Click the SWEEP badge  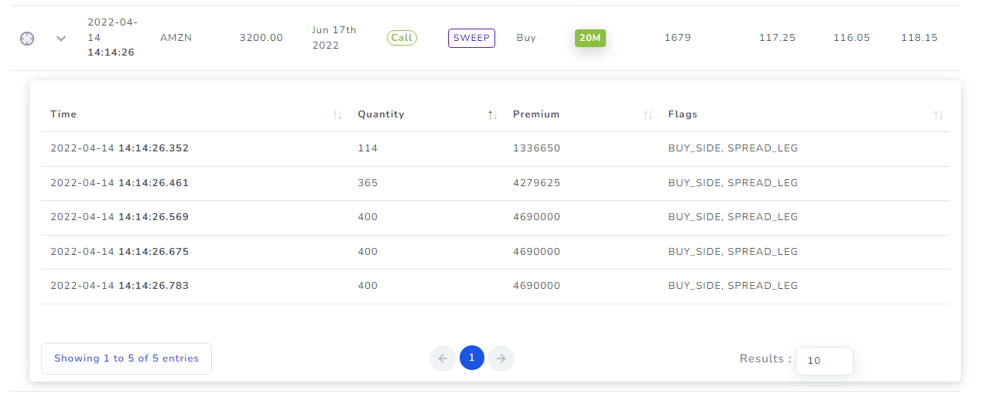[x=471, y=38]
